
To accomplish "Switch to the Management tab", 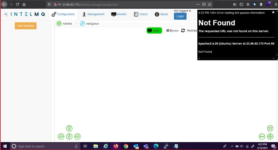I will [x=93, y=14].
